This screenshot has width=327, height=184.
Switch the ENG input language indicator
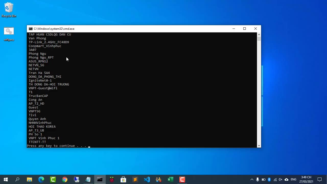click(294, 179)
